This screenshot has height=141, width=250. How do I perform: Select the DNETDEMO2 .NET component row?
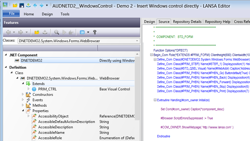[x=32, y=61]
